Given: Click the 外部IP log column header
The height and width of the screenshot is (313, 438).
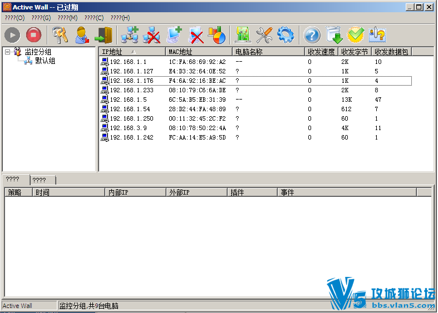Looking at the screenshot, I should 196,192.
